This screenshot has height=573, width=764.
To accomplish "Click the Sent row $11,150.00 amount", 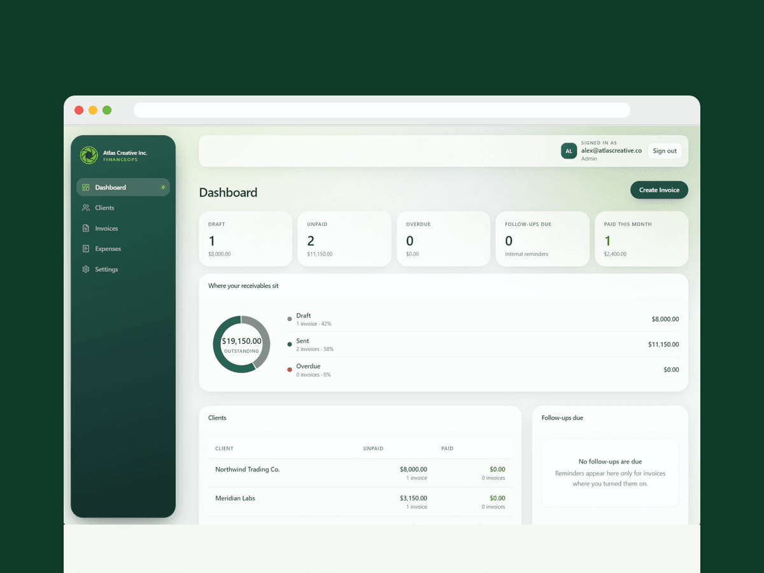I will pos(663,344).
